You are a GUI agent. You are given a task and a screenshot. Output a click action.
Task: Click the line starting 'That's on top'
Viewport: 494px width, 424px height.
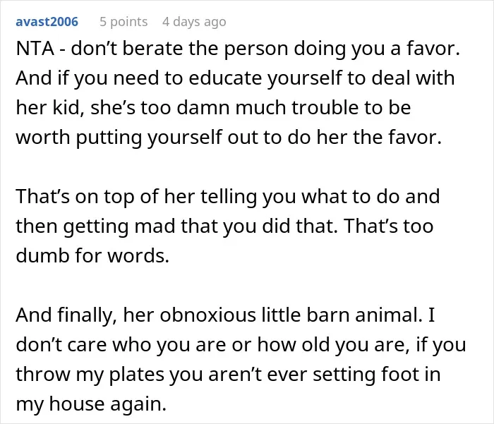227,197
